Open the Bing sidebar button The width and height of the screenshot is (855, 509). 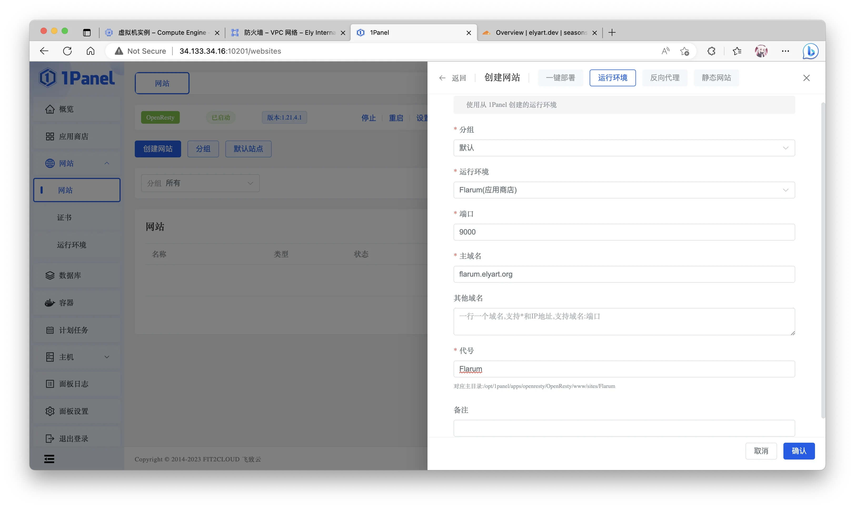pyautogui.click(x=811, y=51)
